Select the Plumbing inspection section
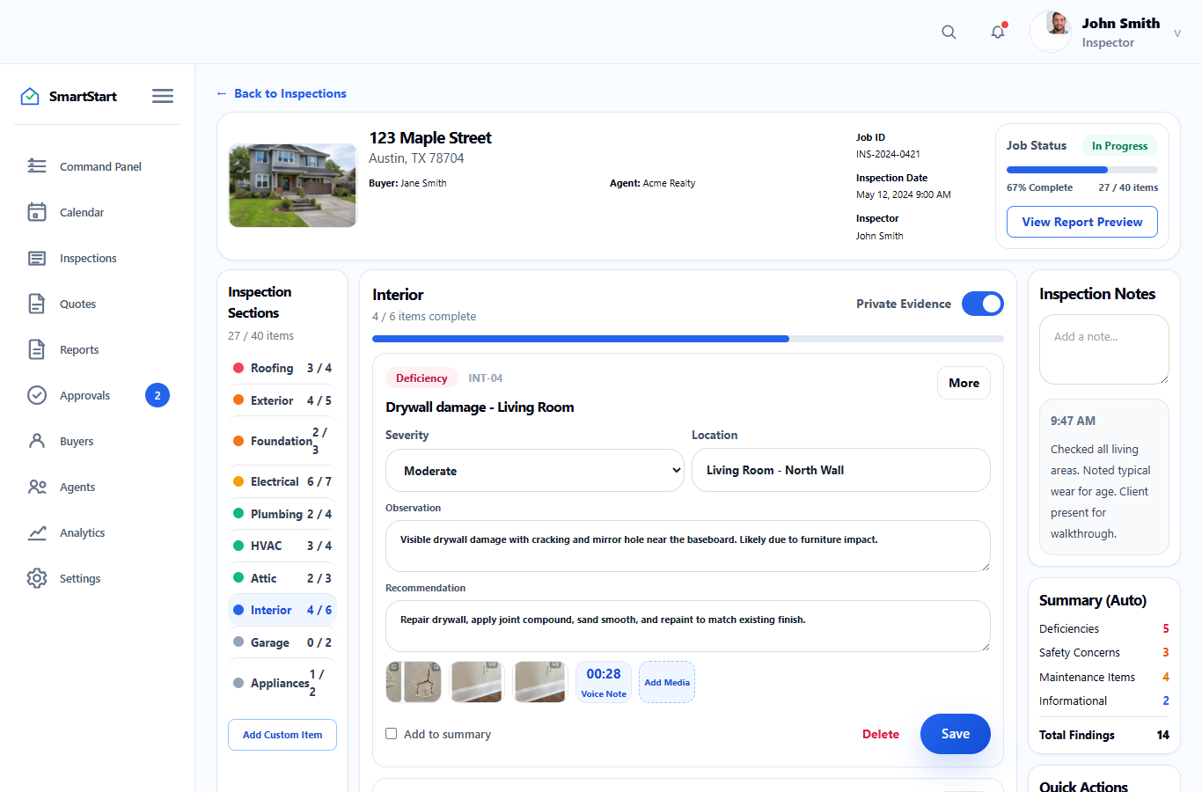This screenshot has height=792, width=1202. 282,514
